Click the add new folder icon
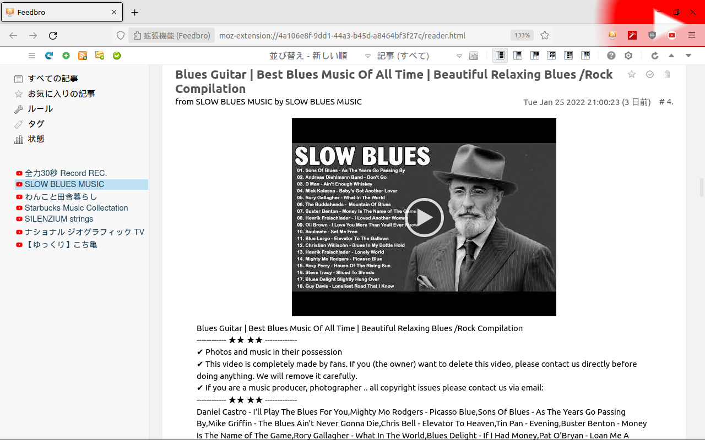The width and height of the screenshot is (705, 440). (x=100, y=56)
